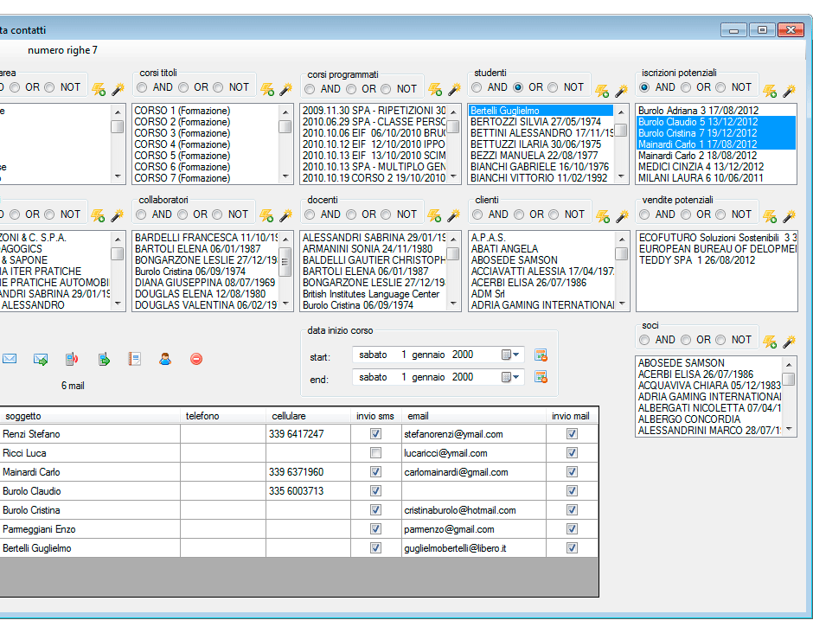Click the invio mail column header
813x633 pixels.
click(572, 416)
